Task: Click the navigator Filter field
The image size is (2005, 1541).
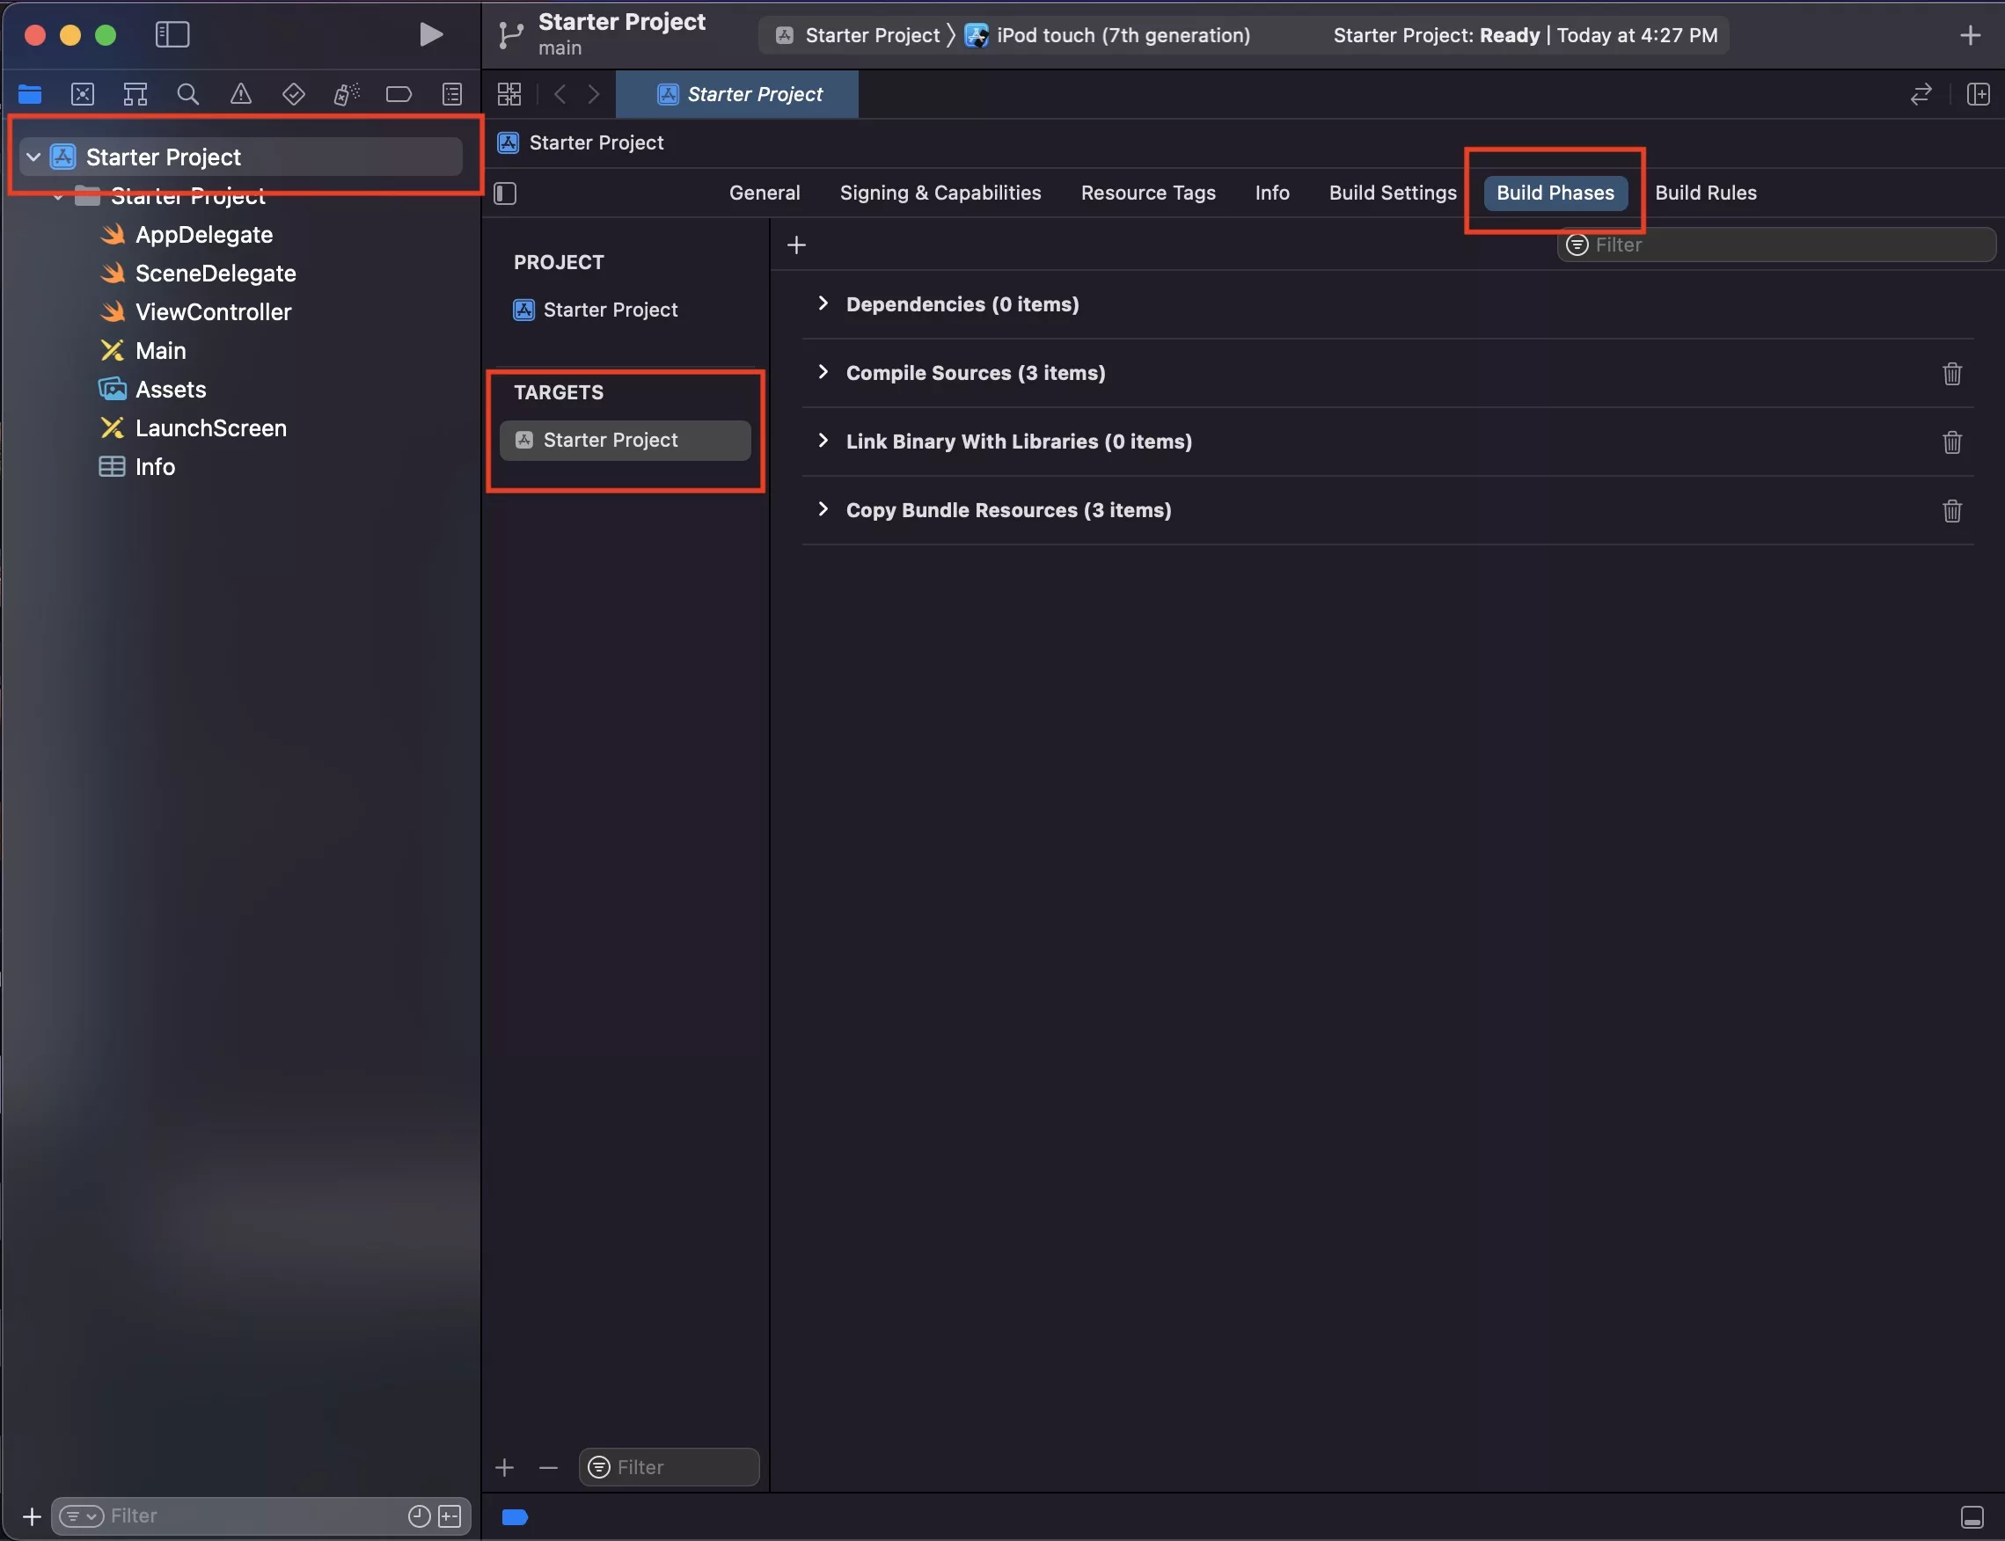Action: (260, 1516)
